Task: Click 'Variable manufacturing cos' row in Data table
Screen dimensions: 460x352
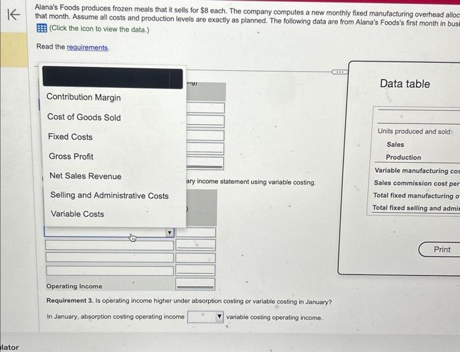Action: [417, 171]
